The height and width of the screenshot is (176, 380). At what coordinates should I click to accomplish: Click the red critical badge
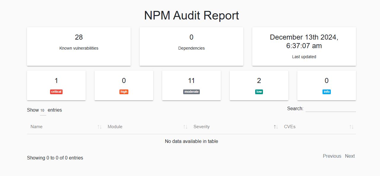[x=56, y=92]
